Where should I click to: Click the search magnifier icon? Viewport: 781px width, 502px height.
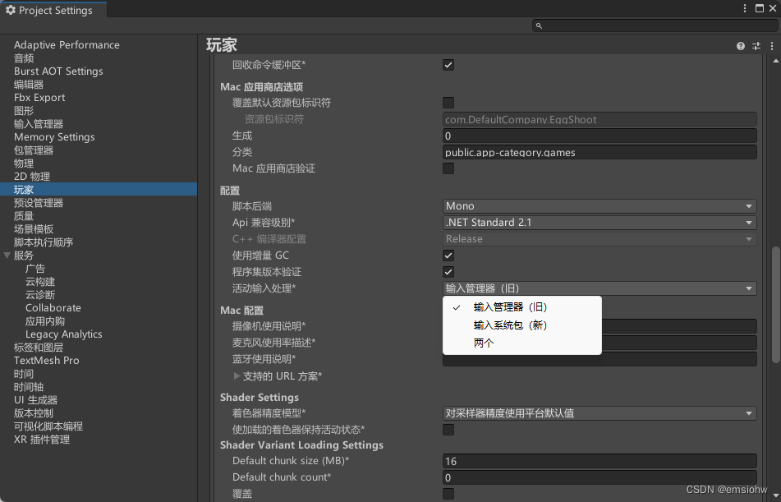point(539,25)
